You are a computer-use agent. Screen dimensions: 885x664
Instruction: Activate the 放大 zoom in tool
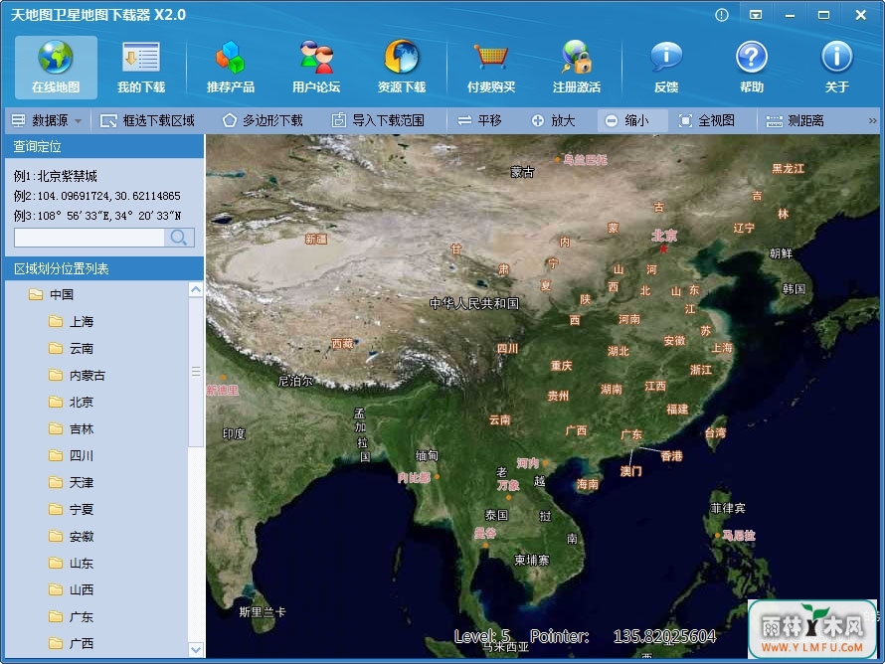click(x=553, y=120)
